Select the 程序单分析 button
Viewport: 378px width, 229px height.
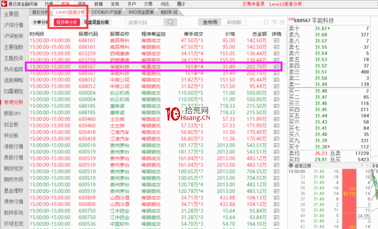click(66, 22)
